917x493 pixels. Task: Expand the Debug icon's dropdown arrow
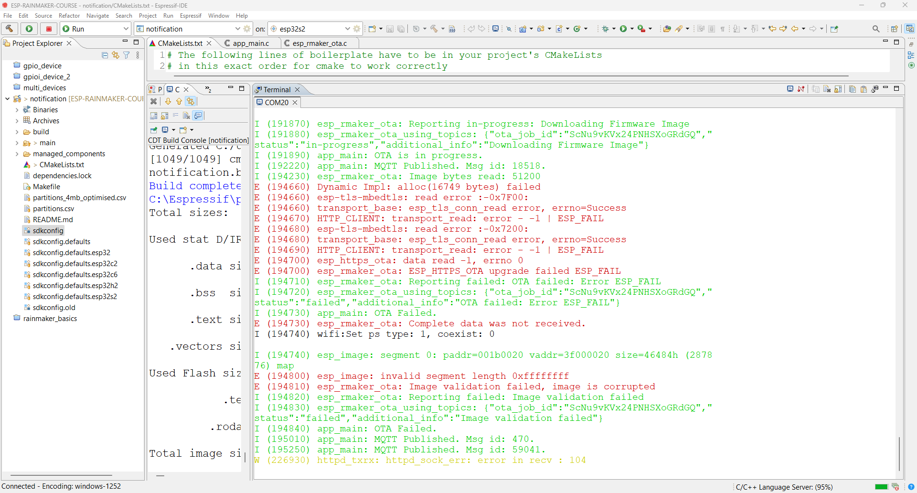tap(614, 29)
